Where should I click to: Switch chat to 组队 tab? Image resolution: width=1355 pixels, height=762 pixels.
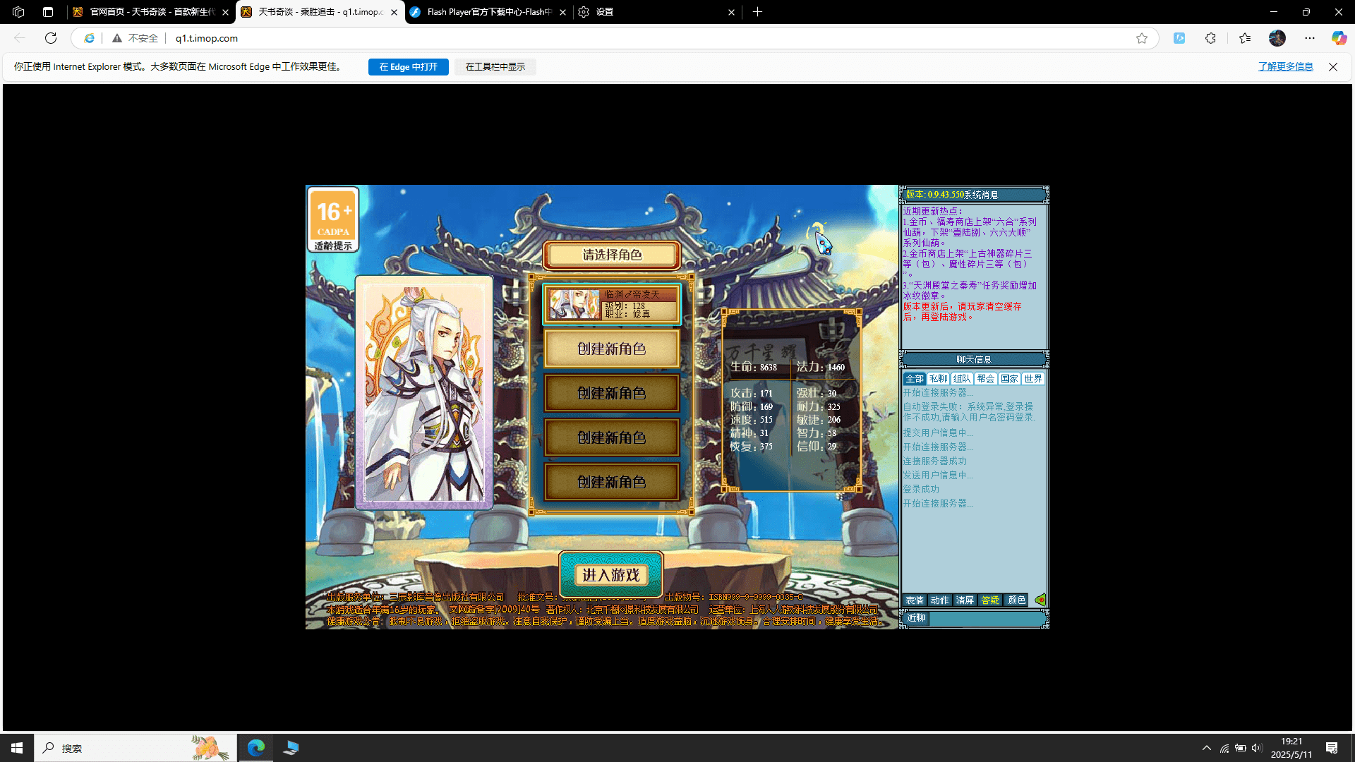pyautogui.click(x=962, y=379)
